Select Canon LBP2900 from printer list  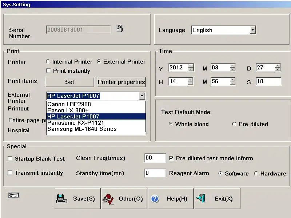click(x=69, y=104)
